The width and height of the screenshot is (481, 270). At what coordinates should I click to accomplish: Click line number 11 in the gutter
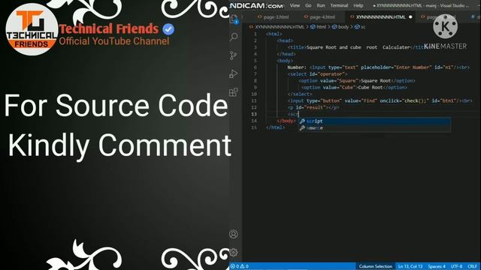click(x=254, y=101)
